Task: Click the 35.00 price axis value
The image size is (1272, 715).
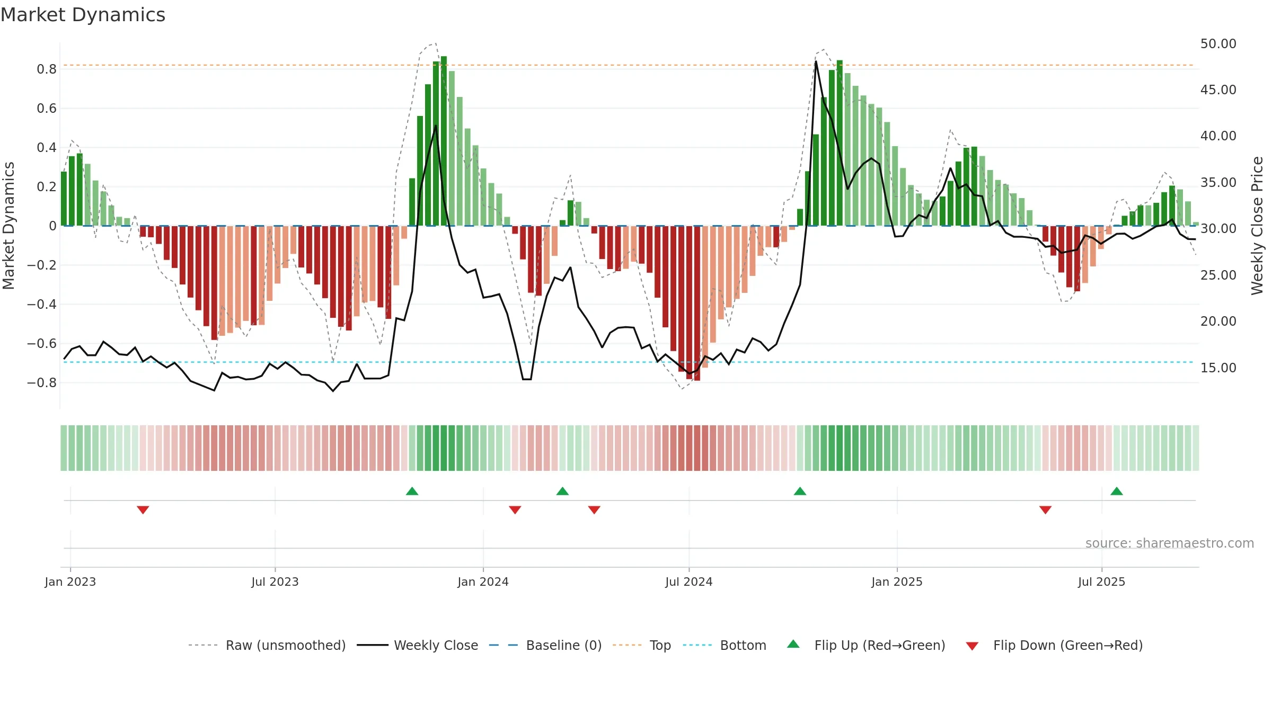Action: coord(1218,182)
